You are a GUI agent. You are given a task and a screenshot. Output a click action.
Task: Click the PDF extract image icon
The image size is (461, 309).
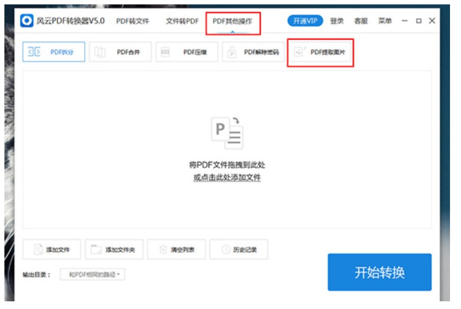(299, 52)
